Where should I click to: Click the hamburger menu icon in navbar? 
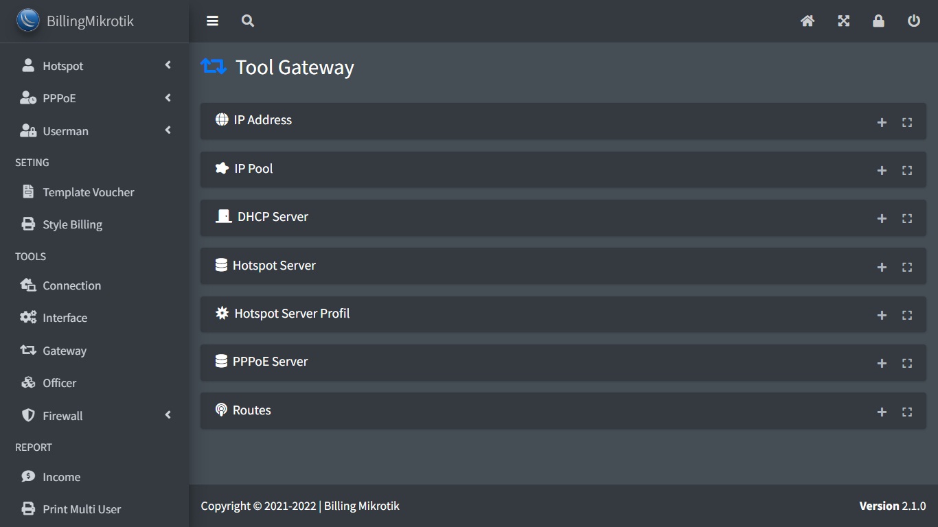point(212,21)
